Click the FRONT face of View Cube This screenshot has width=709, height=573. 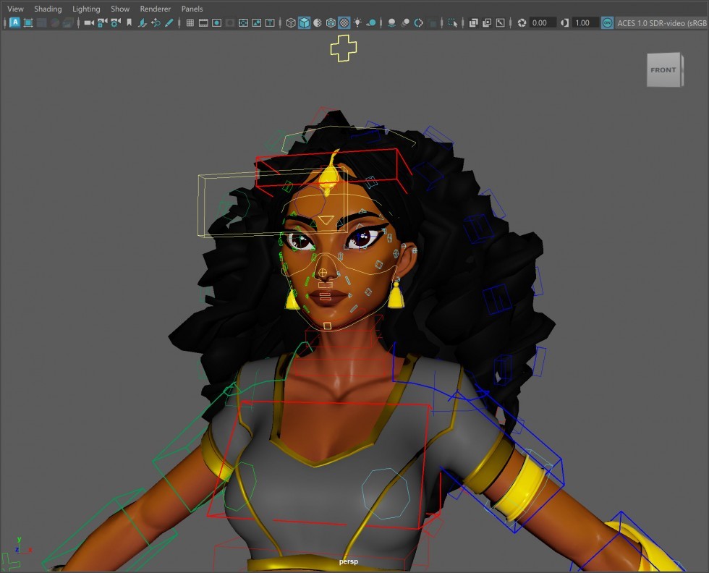[x=663, y=69]
